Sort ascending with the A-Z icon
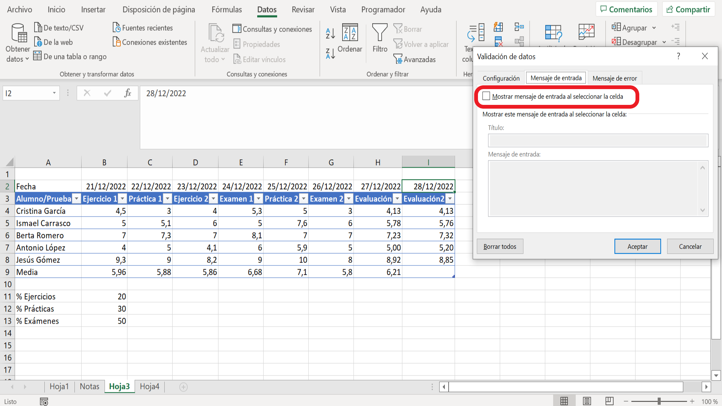The height and width of the screenshot is (406, 722). click(330, 33)
